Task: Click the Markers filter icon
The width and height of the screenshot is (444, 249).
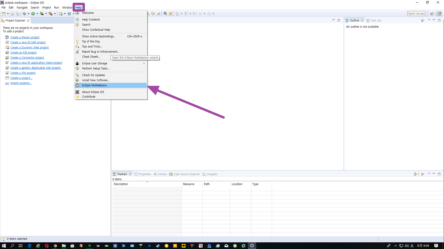Action: point(415,174)
